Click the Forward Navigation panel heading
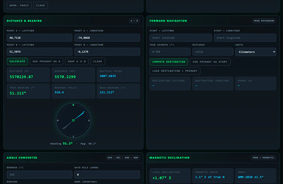The image size is (283, 184). click(168, 21)
